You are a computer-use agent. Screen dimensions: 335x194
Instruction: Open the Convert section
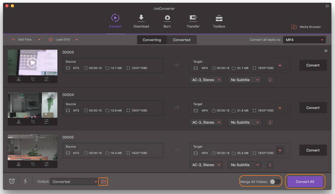(x=115, y=21)
